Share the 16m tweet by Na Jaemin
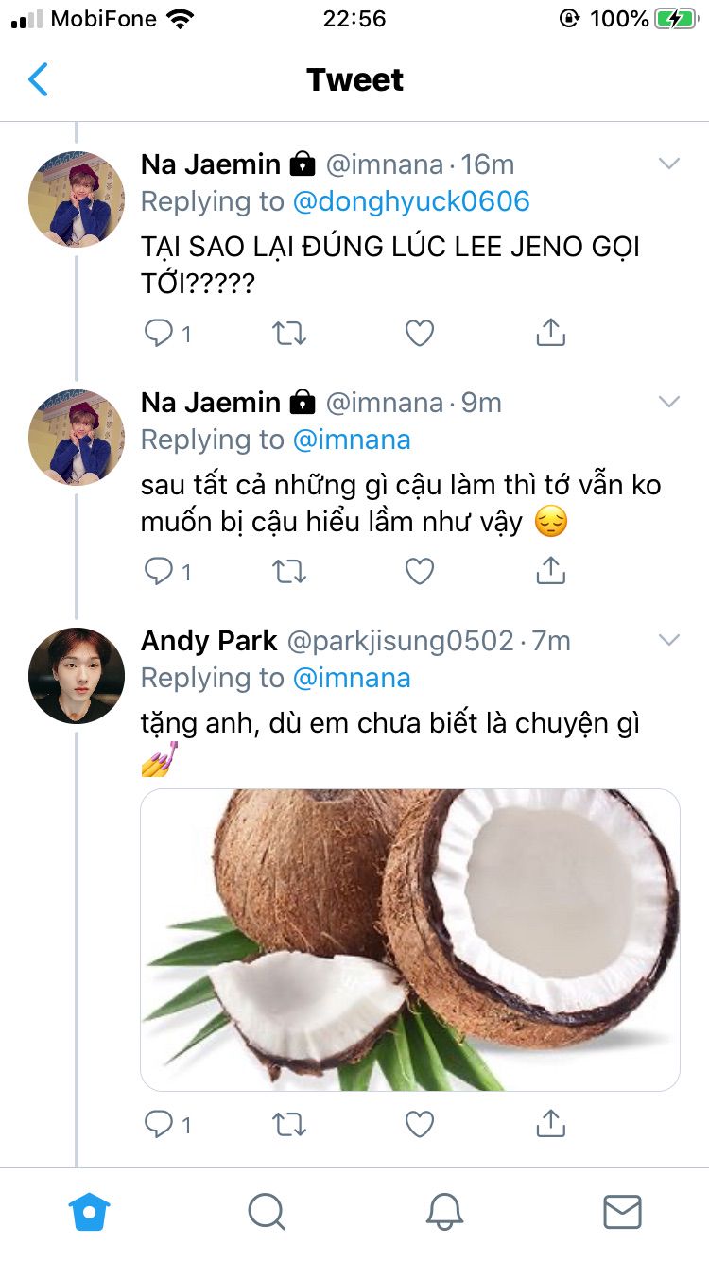 point(550,333)
